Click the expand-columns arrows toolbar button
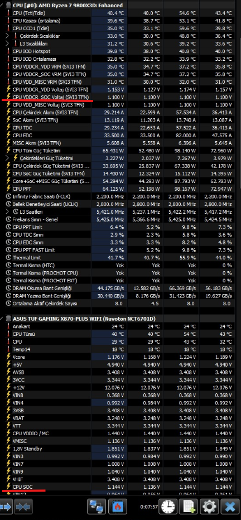241x520 pixels. (x=6, y=507)
